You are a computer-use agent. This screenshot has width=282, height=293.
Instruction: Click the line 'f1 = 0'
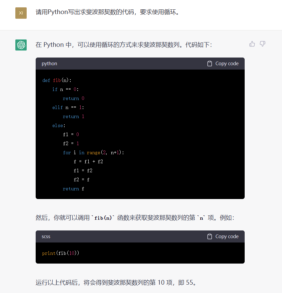(71, 134)
